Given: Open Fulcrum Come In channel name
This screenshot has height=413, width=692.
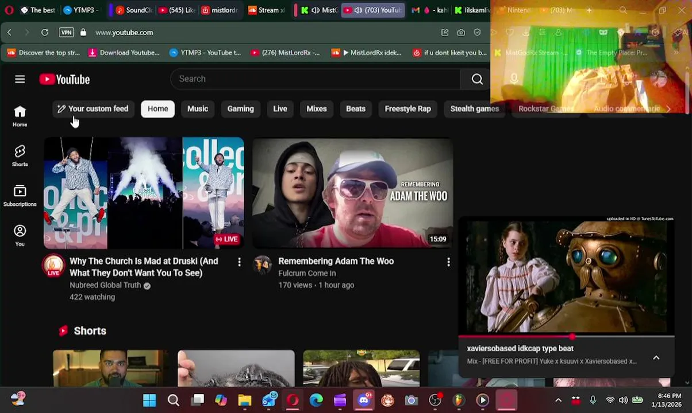Looking at the screenshot, I should [307, 273].
